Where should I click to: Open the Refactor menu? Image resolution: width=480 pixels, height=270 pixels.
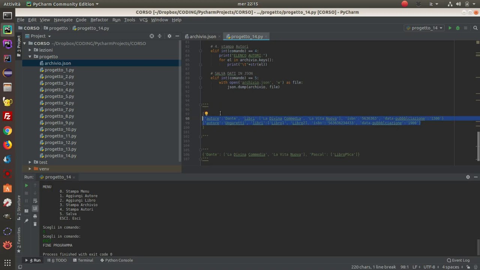click(99, 19)
